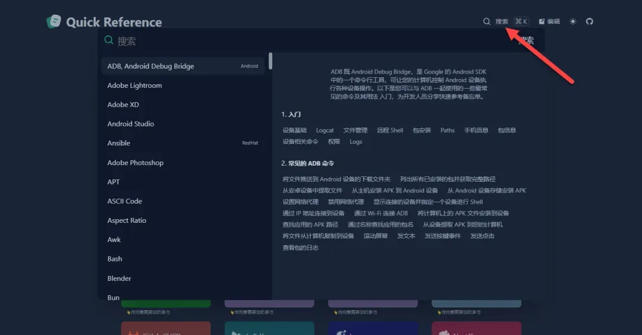642x335 pixels.
Task: Open the Paths link
Action: coord(448,130)
